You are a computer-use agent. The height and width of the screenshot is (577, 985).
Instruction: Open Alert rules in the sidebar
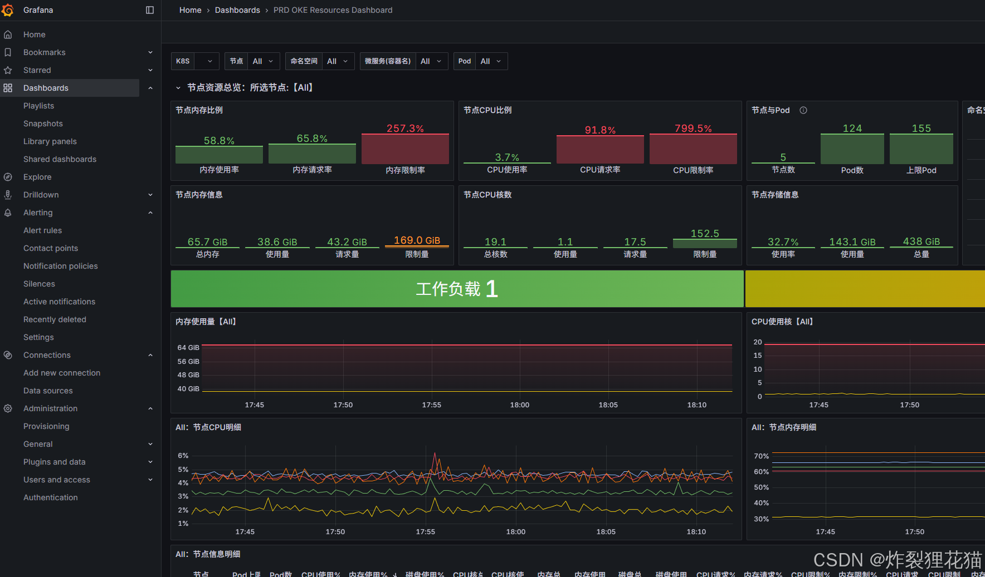(42, 230)
